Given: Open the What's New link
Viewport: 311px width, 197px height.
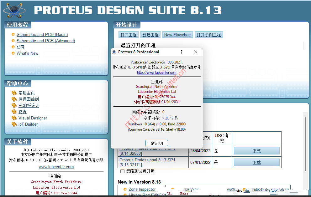Looking at the screenshot, I should (x=27, y=53).
